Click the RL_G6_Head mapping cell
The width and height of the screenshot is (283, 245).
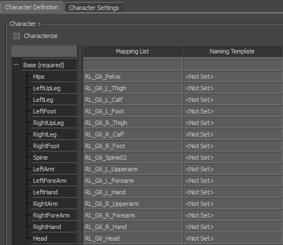point(132,238)
